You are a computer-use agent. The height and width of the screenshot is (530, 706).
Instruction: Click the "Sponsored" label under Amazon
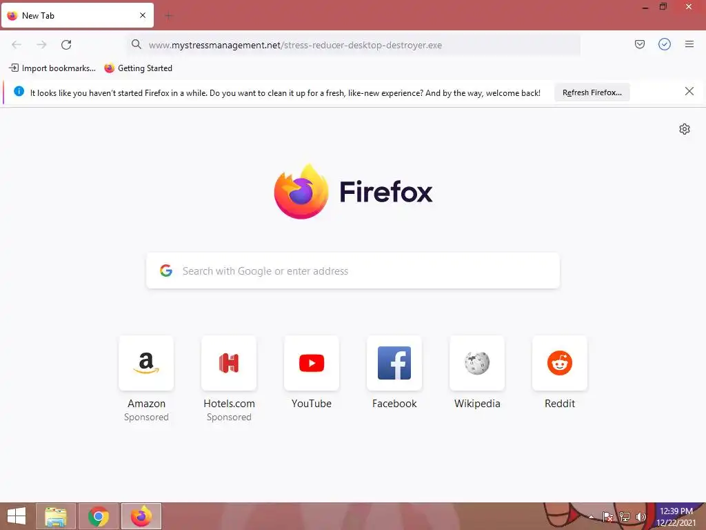click(x=146, y=418)
